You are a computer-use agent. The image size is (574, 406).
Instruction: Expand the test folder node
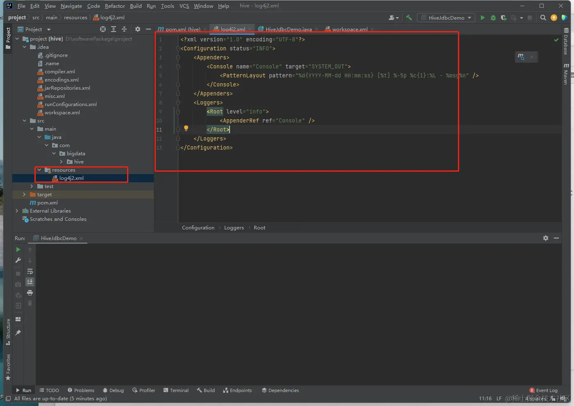click(32, 186)
